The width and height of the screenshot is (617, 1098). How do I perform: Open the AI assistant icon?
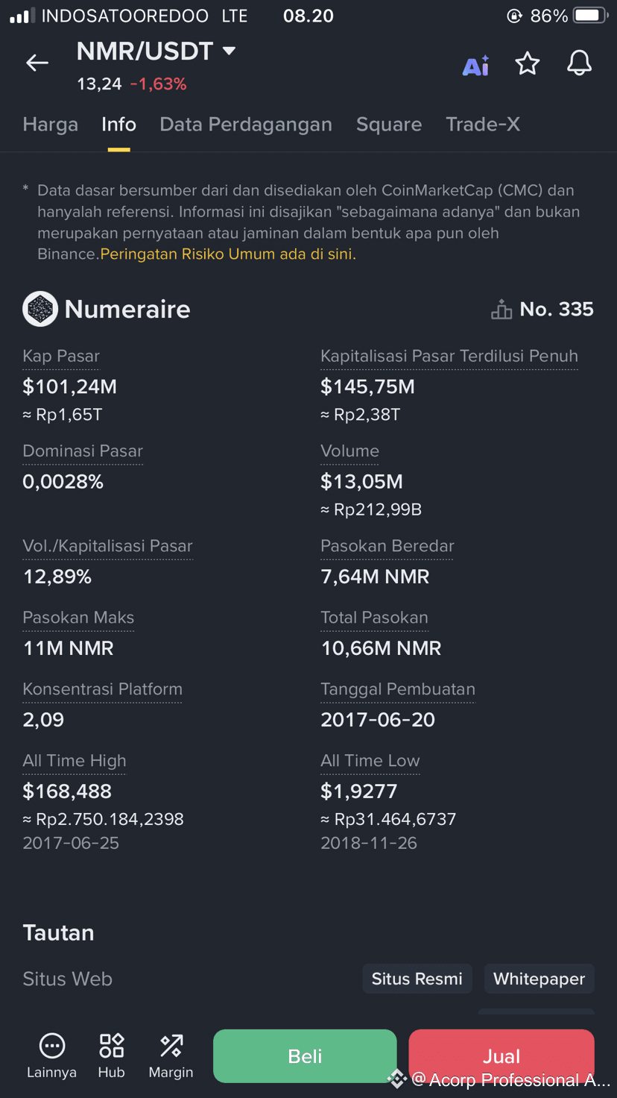click(x=476, y=66)
